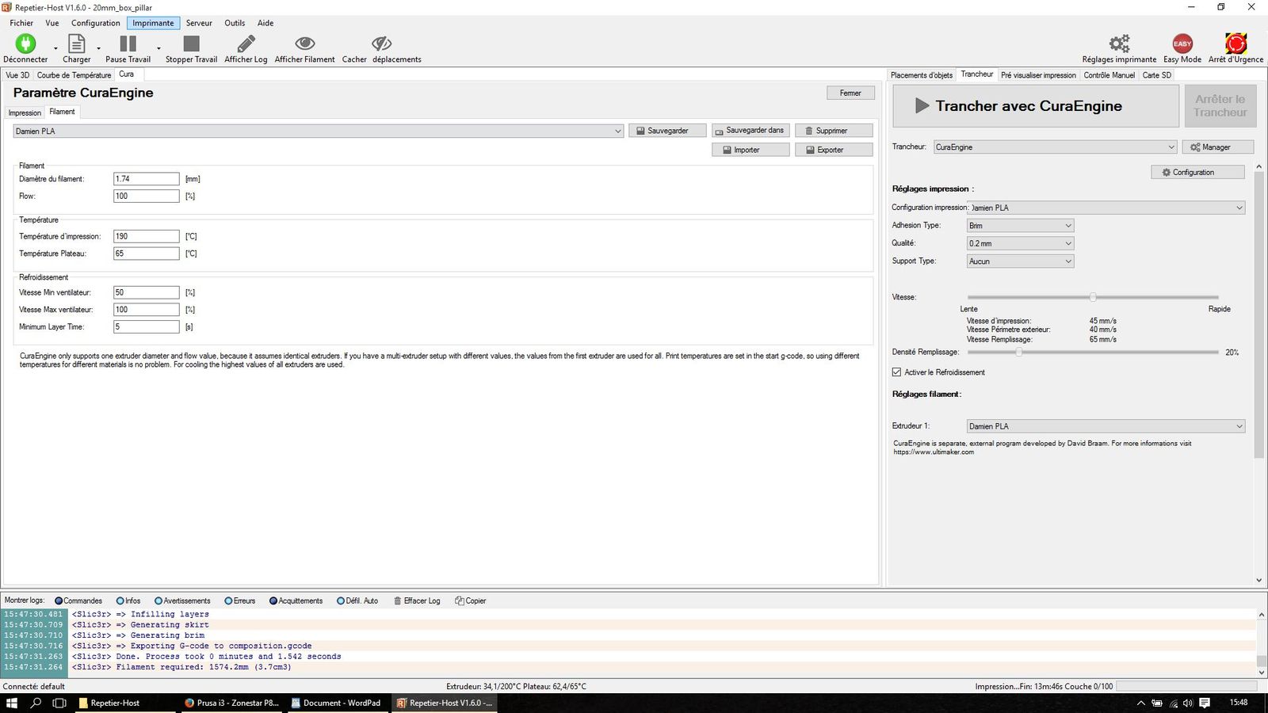Click the green Déconnecter power icon
This screenshot has width=1268, height=713.
pos(25,44)
